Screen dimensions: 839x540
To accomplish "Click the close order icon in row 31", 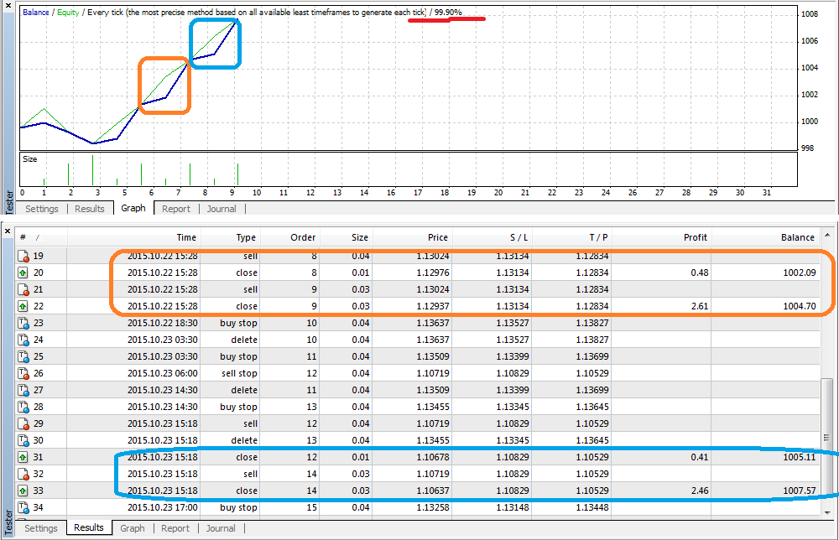I will click(x=24, y=457).
